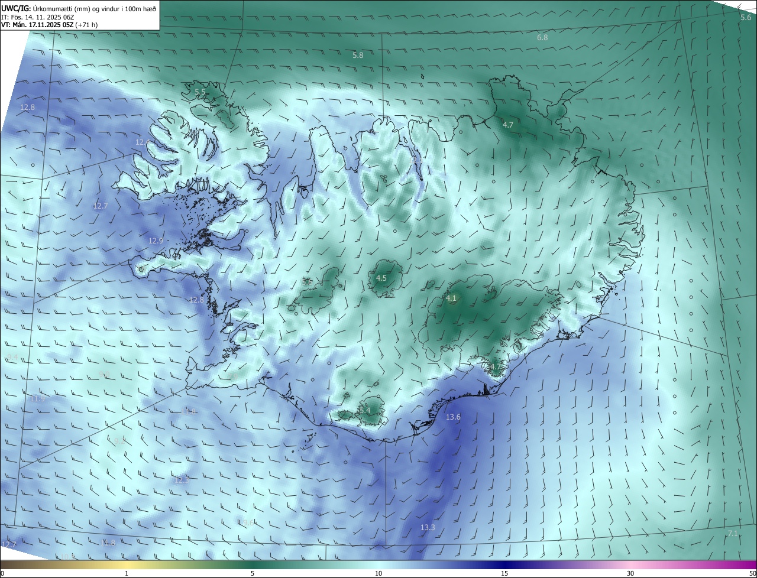Click the 9.4 value label

tap(12, 358)
